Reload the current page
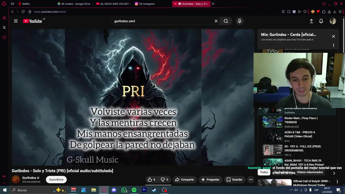Screen dimensions: 345x194 [23, 12]
